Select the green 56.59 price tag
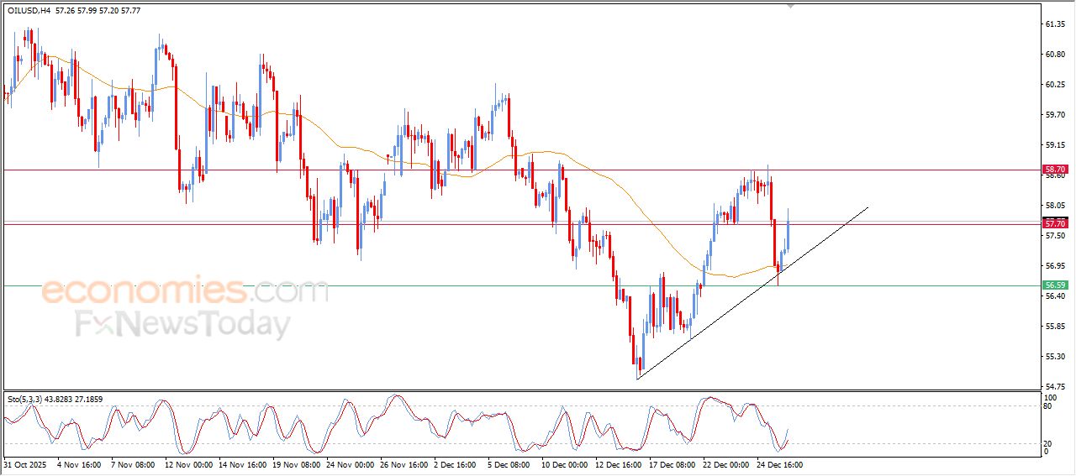This screenshot has width=1076, height=476. click(x=1054, y=285)
